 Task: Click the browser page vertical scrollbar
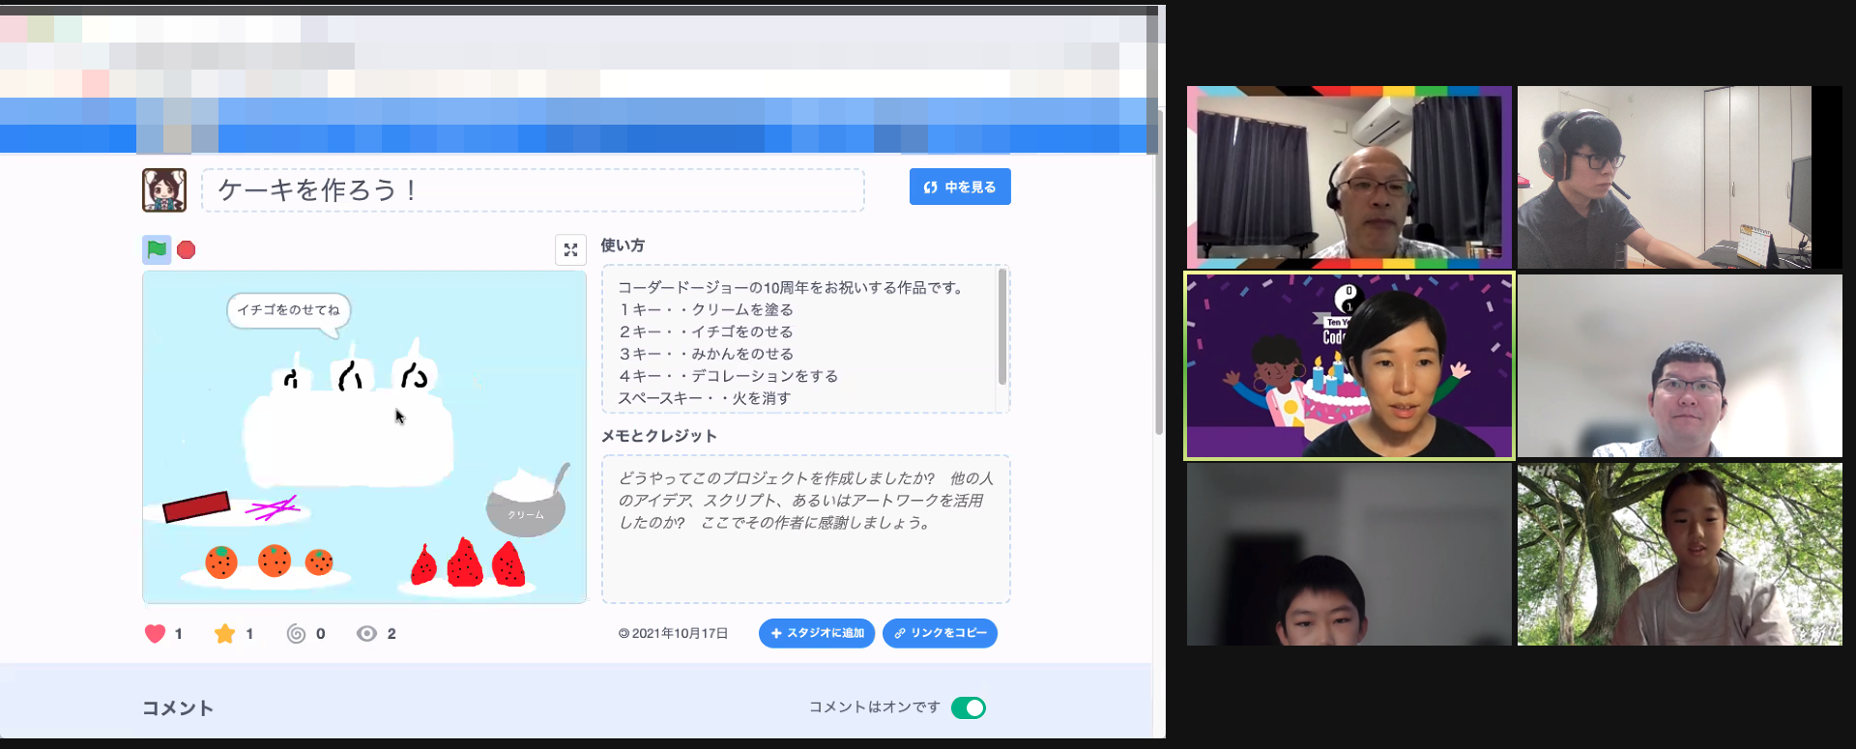pos(1159,271)
